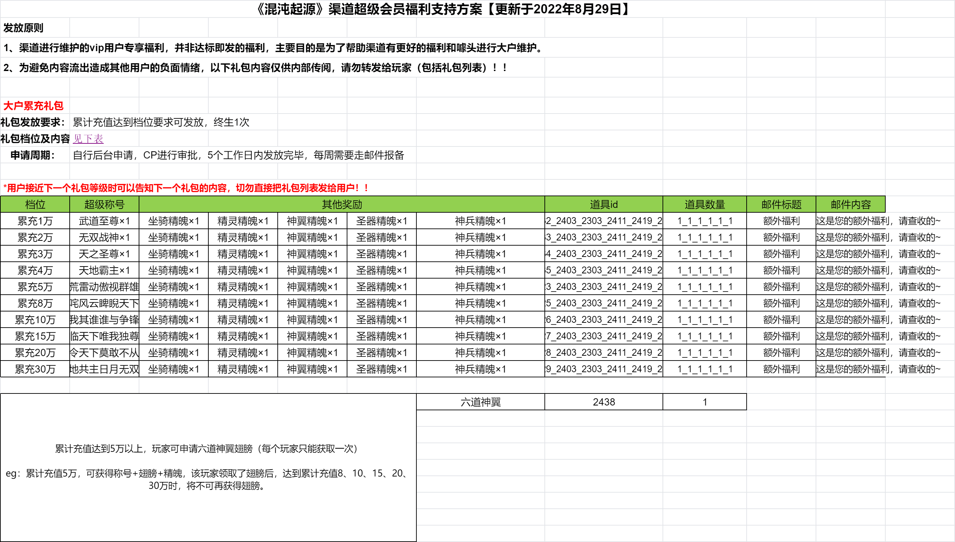Click the cell showing 2438

click(604, 402)
